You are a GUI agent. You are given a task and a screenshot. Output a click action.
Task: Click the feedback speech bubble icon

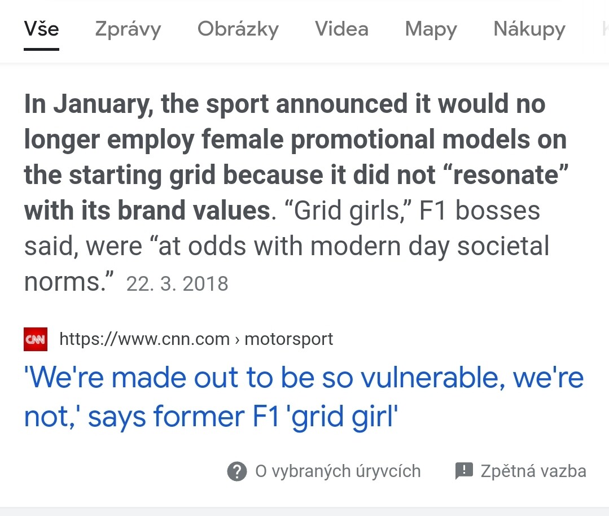click(x=464, y=471)
